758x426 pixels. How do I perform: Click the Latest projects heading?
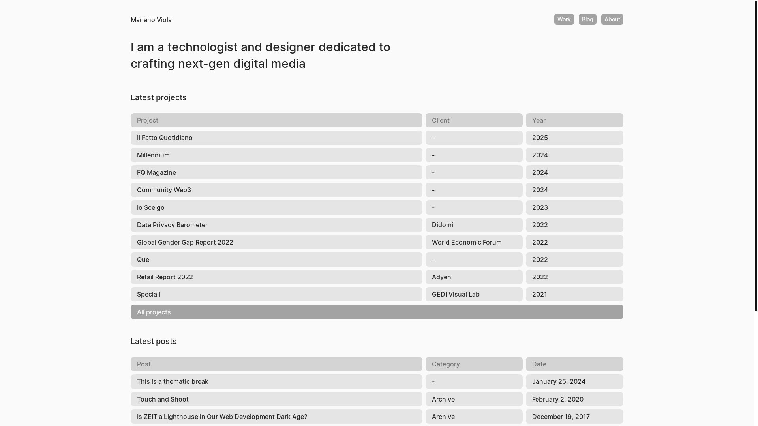(159, 97)
